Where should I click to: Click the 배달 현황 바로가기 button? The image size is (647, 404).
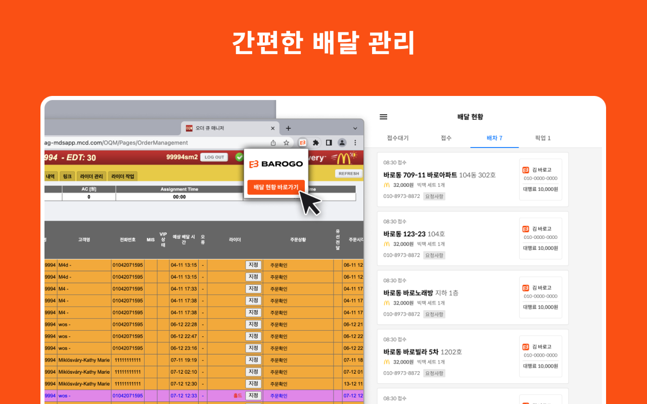276,187
